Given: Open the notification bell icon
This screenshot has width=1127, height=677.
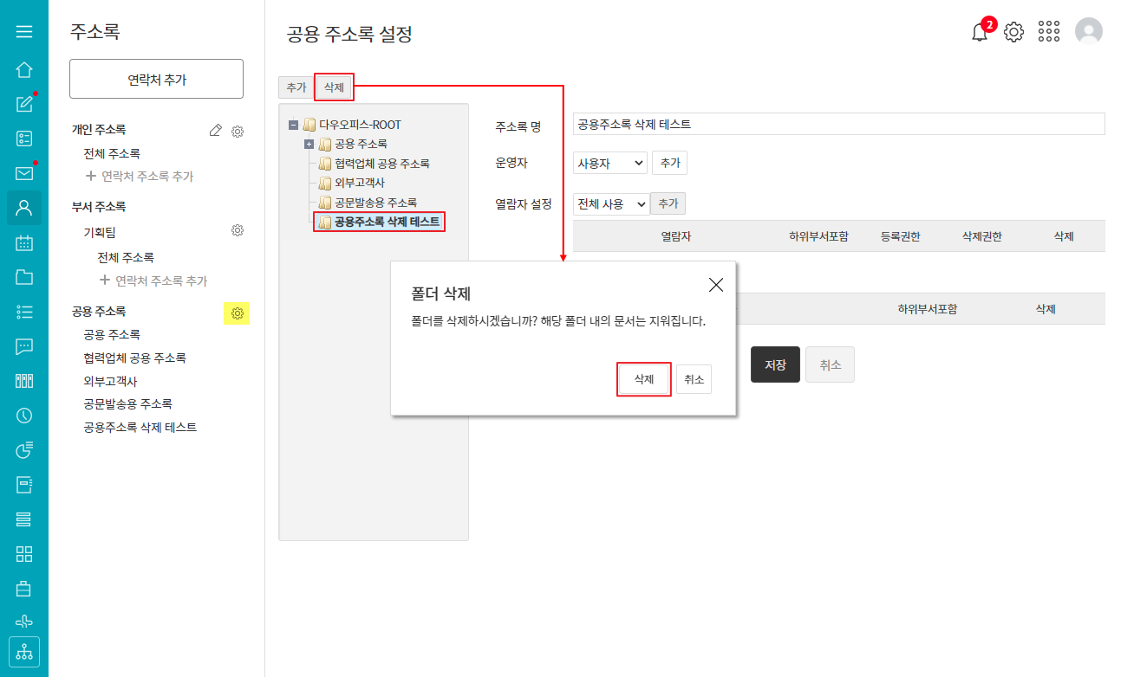Looking at the screenshot, I should [980, 33].
